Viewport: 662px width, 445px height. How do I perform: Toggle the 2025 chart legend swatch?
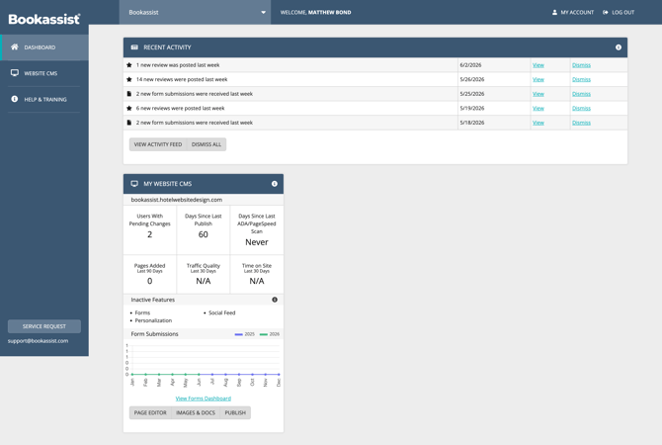coord(238,334)
